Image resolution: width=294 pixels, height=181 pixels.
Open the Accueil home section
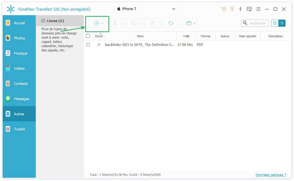[x=19, y=23]
